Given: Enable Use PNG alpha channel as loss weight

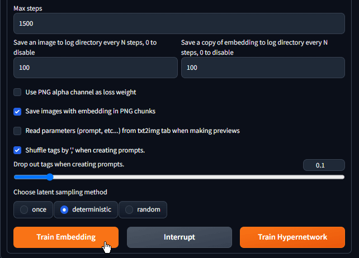Looking at the screenshot, I should point(17,92).
